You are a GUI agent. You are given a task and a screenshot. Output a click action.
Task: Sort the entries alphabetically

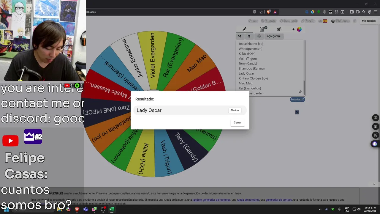(249, 36)
